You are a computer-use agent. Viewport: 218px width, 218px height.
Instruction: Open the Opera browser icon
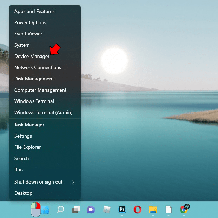(x=138, y=209)
